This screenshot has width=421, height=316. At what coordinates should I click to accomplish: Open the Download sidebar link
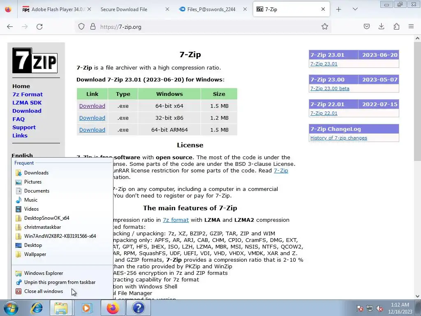[x=27, y=111]
